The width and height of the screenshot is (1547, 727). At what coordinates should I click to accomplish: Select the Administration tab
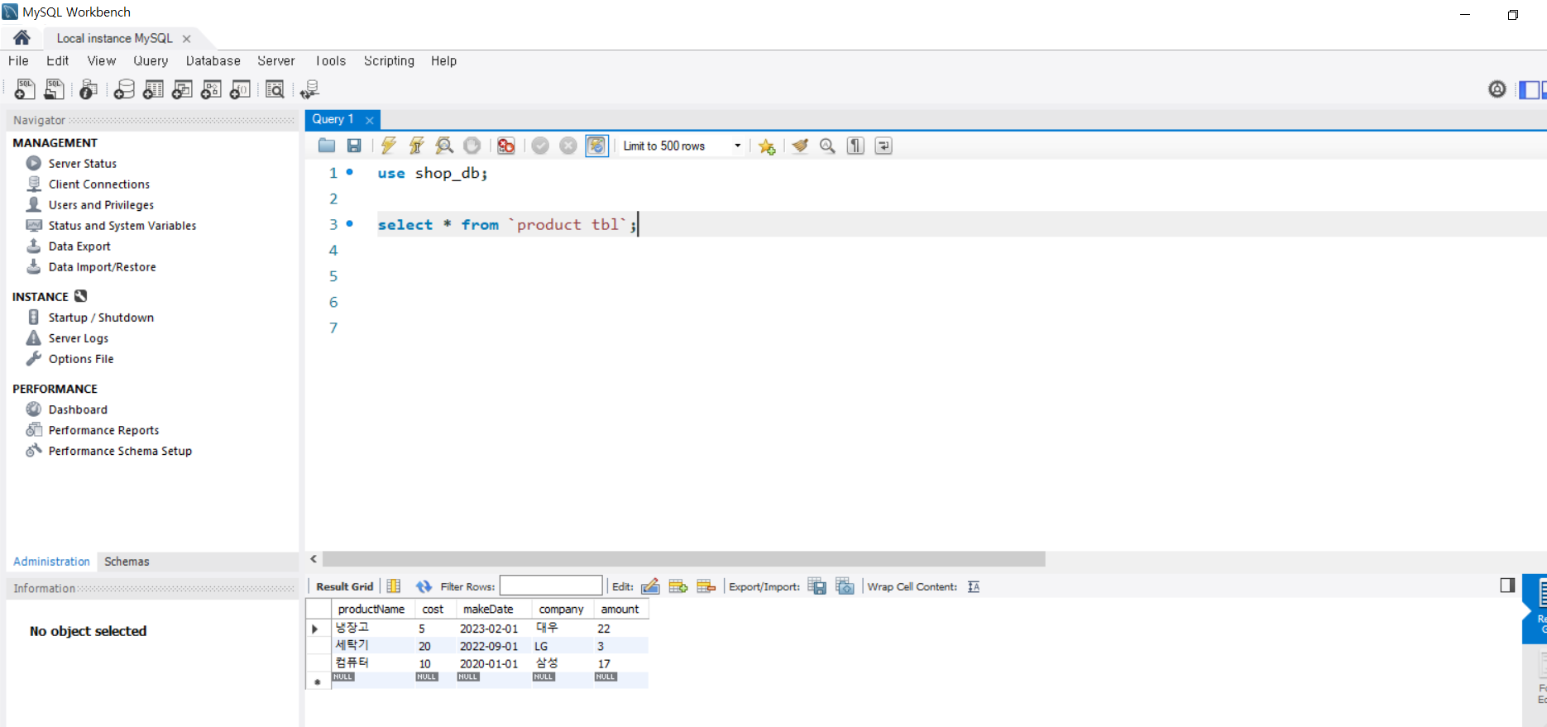(51, 561)
